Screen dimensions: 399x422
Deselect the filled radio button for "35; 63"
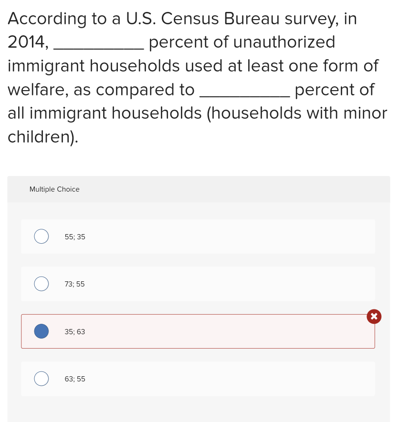[x=41, y=331]
